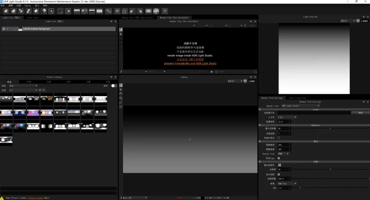Click the HDR refresh arrows toolbar icon
Screen dimensions: 370x200
pyautogui.click(x=156, y=11)
